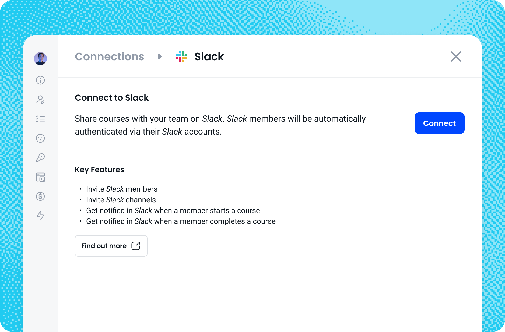Click the blue Connect button

pyautogui.click(x=440, y=123)
